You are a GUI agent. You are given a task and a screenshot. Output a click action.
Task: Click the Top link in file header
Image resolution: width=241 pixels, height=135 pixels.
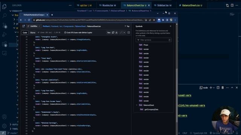click(127, 26)
